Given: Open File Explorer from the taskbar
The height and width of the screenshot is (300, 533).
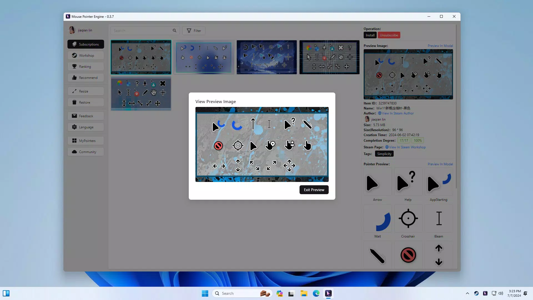Looking at the screenshot, I should (304, 293).
